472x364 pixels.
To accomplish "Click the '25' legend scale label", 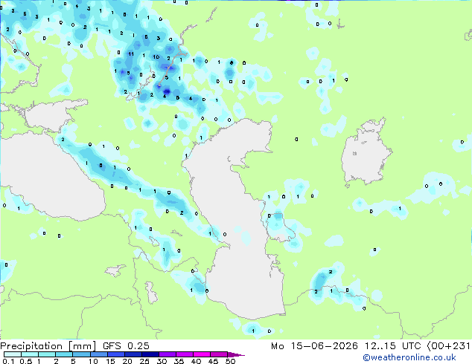I will click(144, 361).
